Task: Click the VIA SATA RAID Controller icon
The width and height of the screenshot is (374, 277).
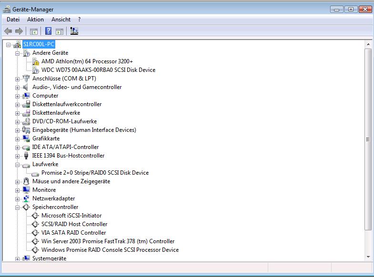Action: tap(35, 233)
